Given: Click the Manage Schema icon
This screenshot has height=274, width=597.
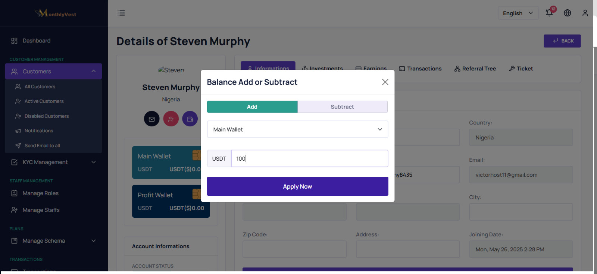Looking at the screenshot, I should 14,241.
